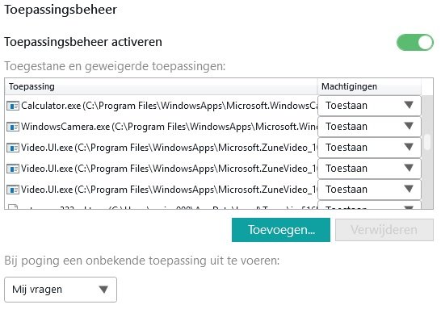The height and width of the screenshot is (313, 441).
Task: Open the Toestaan dropdown for Calculator.exe
Action: click(369, 106)
